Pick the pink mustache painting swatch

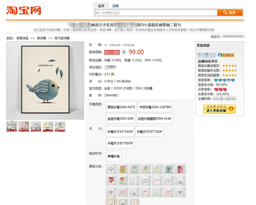180,169
